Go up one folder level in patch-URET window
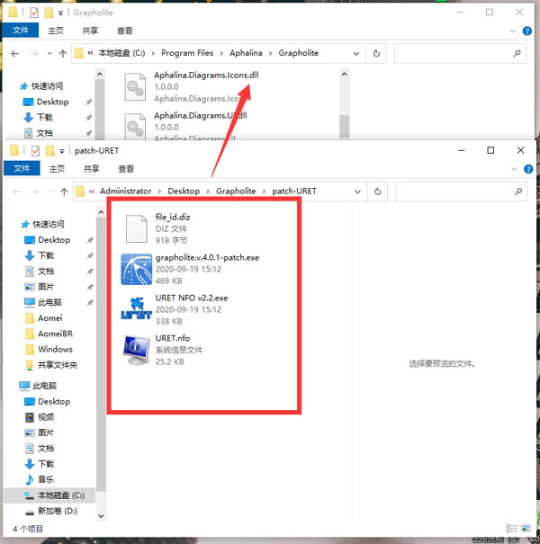Screen dimensions: 540x544 tap(64, 192)
